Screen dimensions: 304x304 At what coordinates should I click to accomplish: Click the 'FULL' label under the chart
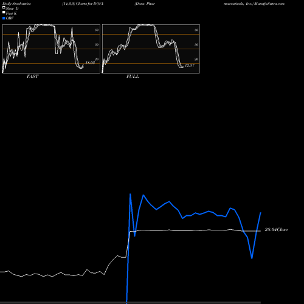click(133, 77)
